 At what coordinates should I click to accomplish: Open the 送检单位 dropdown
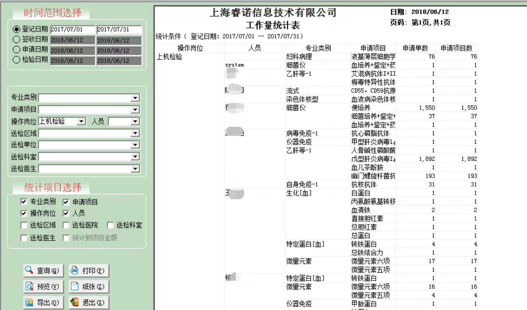click(x=135, y=145)
